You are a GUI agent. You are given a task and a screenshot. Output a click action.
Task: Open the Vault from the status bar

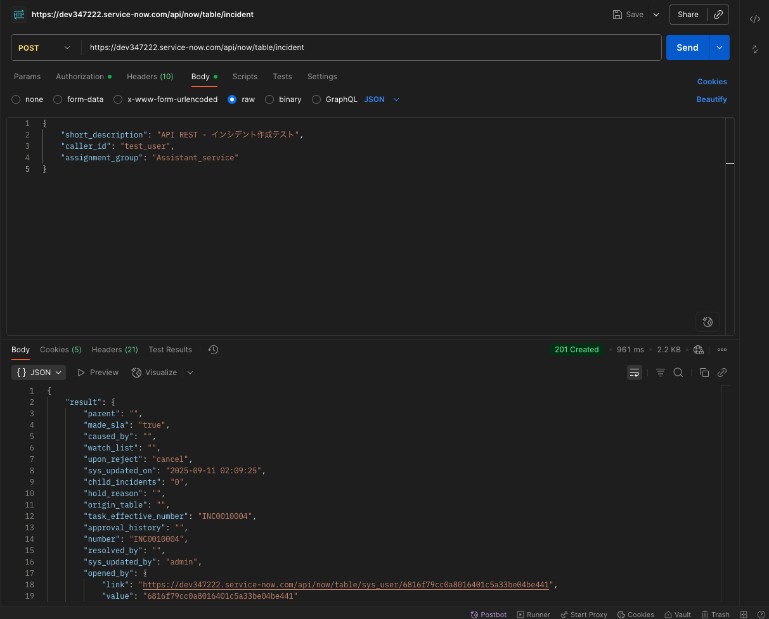(x=678, y=615)
